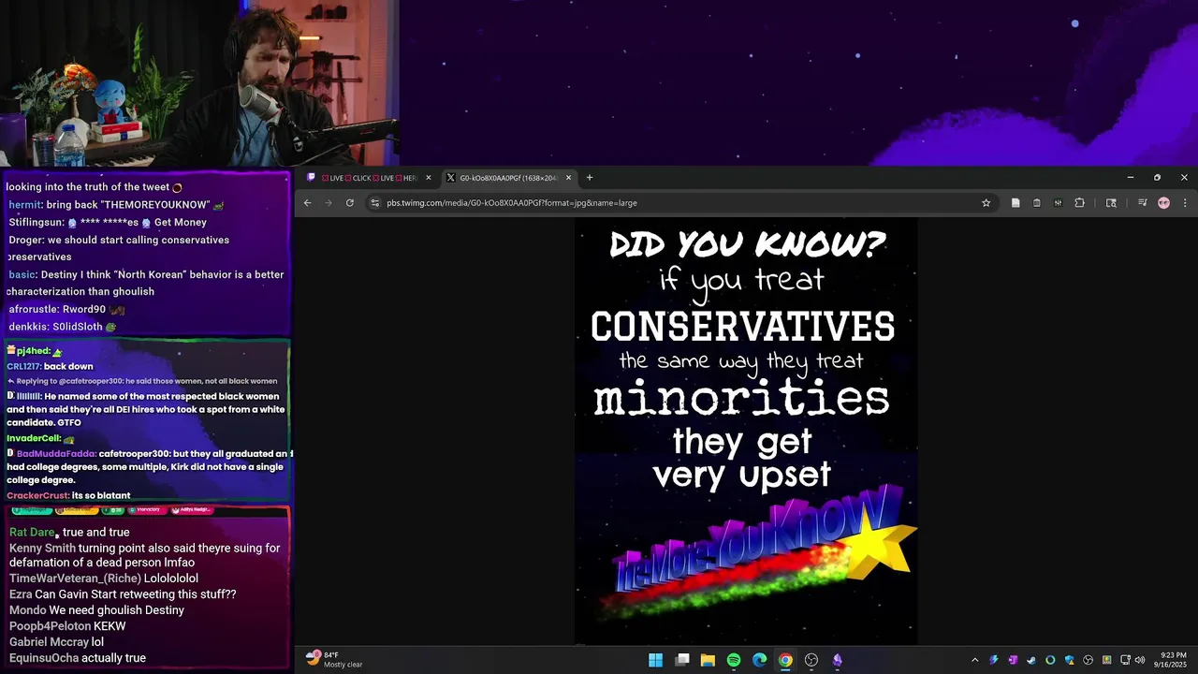Click chat username BadMuddaFadda
The image size is (1198, 674).
tap(56, 454)
